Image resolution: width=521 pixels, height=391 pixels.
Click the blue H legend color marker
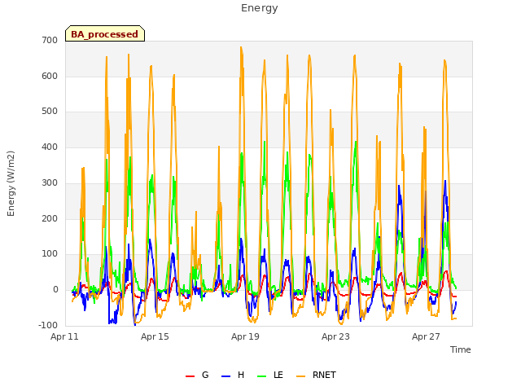pyautogui.click(x=226, y=376)
